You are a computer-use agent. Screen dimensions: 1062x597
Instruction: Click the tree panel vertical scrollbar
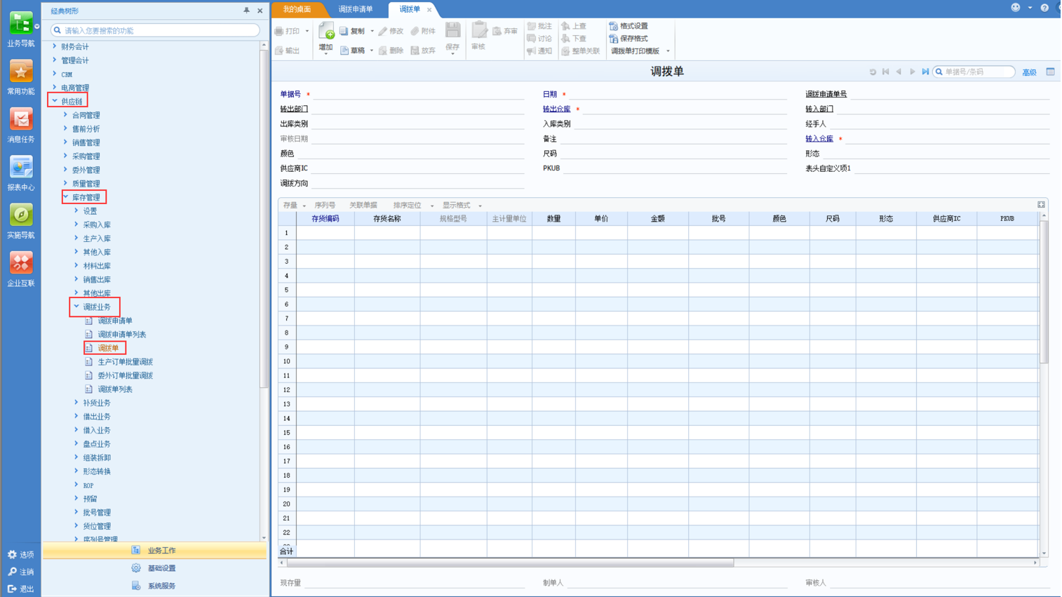click(264, 217)
